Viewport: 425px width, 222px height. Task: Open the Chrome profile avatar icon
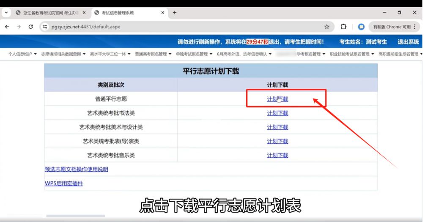361,27
